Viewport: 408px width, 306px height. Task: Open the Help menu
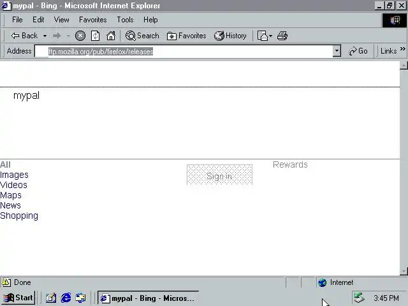150,20
